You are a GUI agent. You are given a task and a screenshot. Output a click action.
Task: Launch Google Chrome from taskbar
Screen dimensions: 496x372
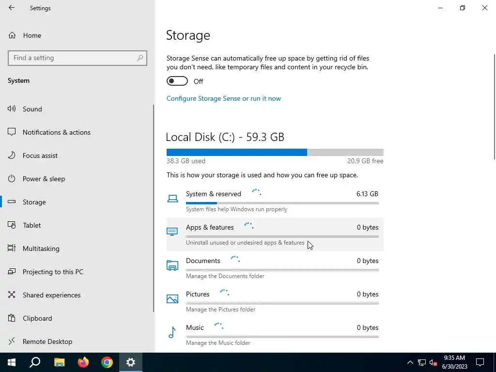107,362
